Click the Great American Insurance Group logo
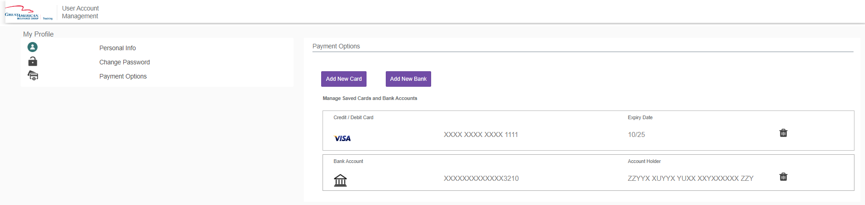Screen dimensions: 865x205 coord(28,13)
